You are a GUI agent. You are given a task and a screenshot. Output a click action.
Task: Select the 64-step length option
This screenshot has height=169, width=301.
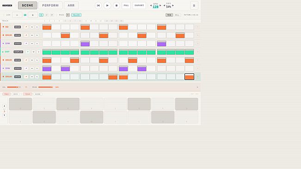click(52, 15)
